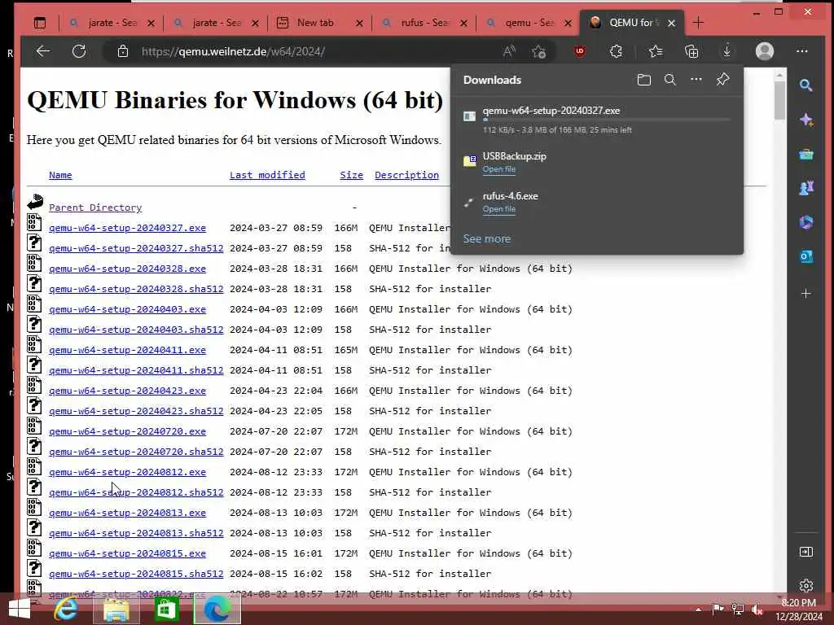Open qemu-w64-setup-20240813.sha512 link
The image size is (834, 625).
136,532
